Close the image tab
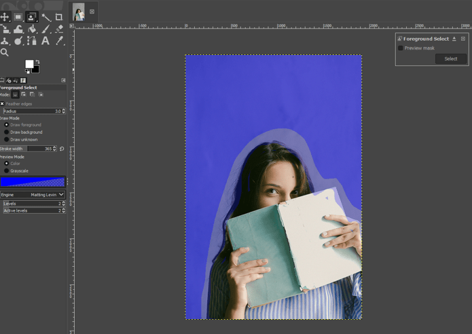The width and height of the screenshot is (472, 334). (92, 12)
